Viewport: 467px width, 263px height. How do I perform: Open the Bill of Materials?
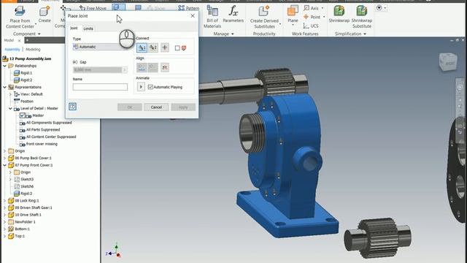(x=212, y=17)
